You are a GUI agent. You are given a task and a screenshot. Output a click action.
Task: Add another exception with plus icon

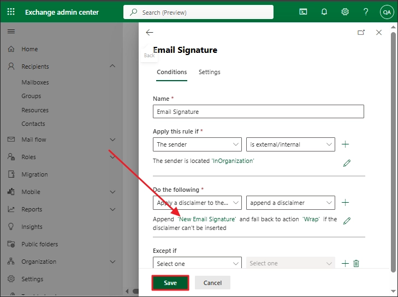point(345,263)
